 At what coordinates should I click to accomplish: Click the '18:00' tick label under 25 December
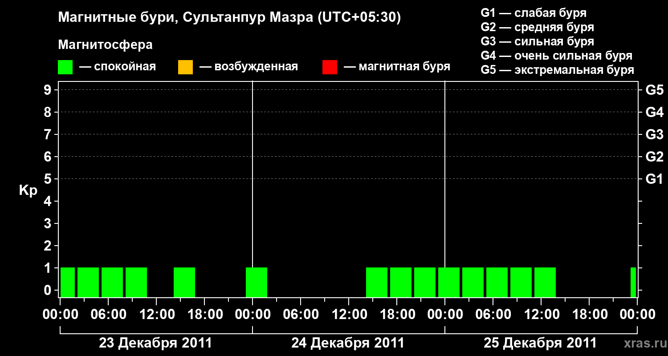589,315
